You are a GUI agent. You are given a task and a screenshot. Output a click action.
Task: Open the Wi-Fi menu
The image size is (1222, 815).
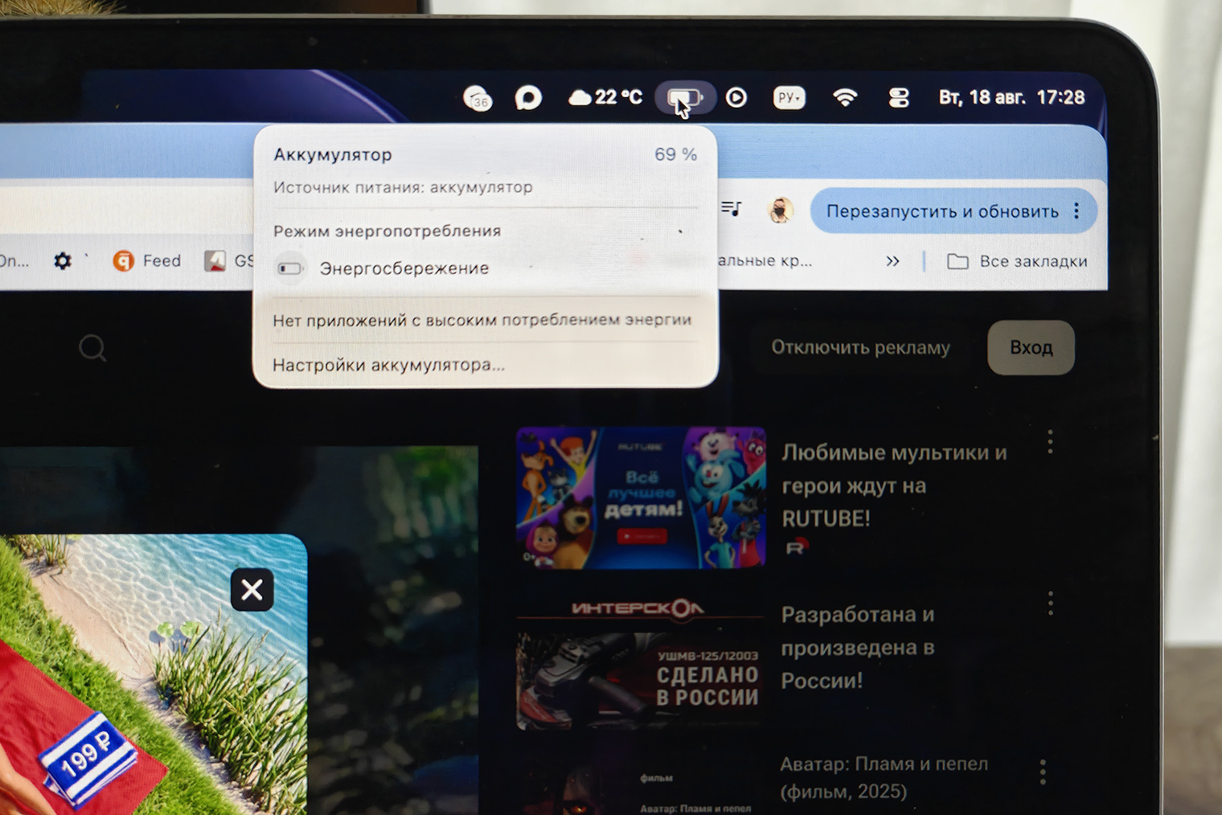(844, 97)
